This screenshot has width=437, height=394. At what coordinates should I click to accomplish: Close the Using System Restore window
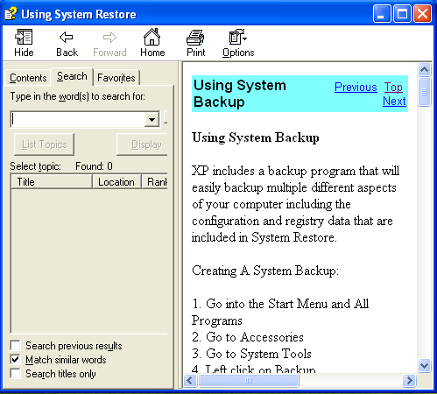[422, 14]
